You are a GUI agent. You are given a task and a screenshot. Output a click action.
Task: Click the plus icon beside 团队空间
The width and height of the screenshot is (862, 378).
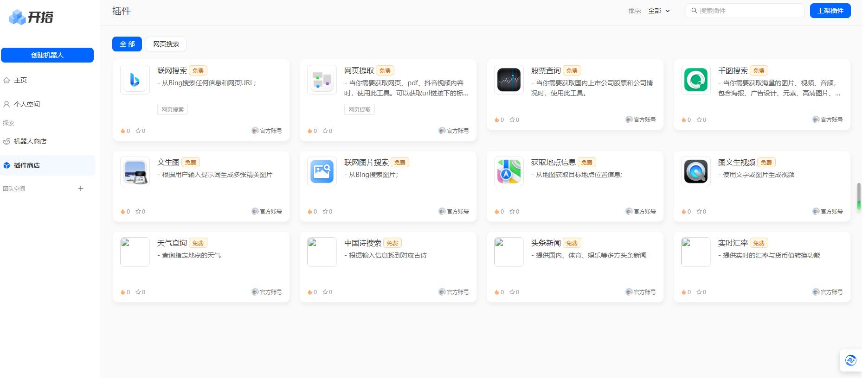coord(81,189)
